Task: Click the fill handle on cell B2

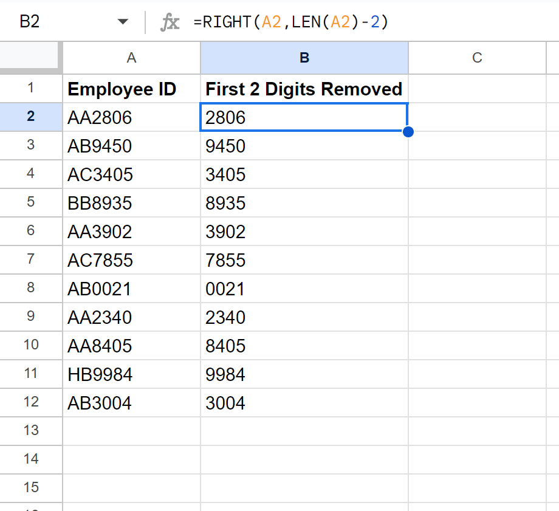Action: [408, 132]
